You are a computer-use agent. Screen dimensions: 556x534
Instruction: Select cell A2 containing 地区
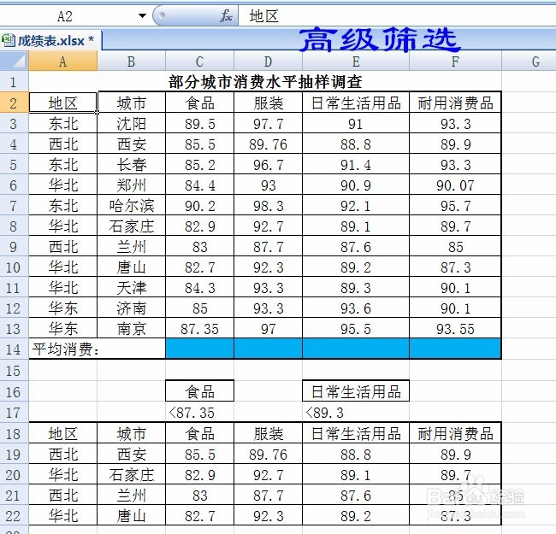(x=62, y=103)
